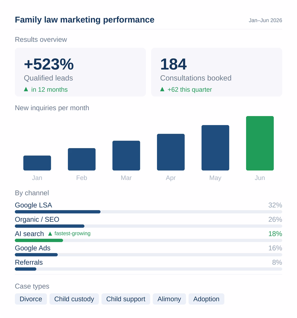Click the 'Jan–Jun 2026' date range
Screen dimensions: 297x318
(x=265, y=20)
